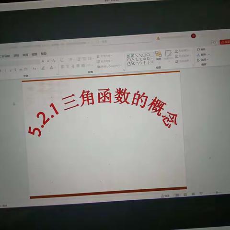230x230 pixels.
Task: Select the oval shape in shapes gallery
Action: [148, 55]
